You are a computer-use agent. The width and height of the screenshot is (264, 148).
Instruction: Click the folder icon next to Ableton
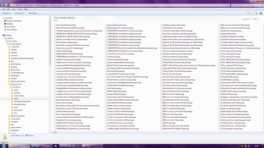[x=10, y=52]
